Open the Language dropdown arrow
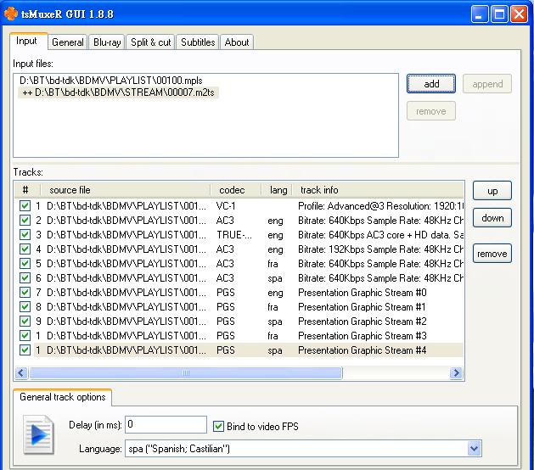Screen dimensions: 534x470 tap(475, 449)
